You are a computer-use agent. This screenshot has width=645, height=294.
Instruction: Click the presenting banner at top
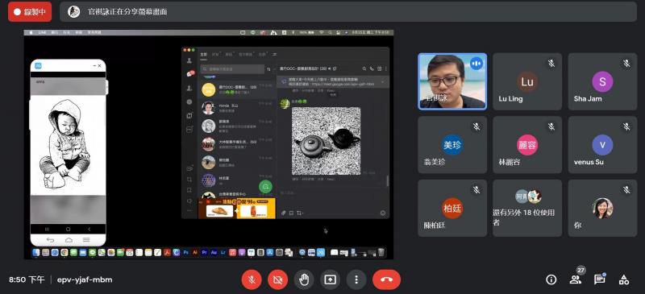click(348, 12)
